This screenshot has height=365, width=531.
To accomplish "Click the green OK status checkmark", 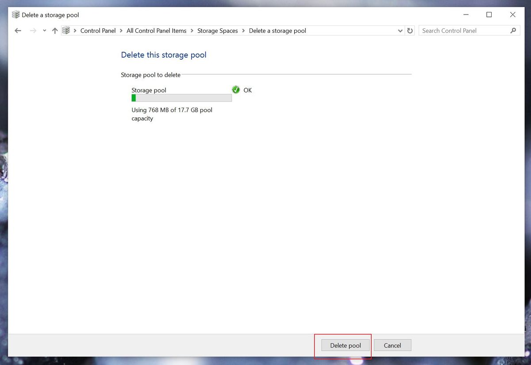I will 235,89.
